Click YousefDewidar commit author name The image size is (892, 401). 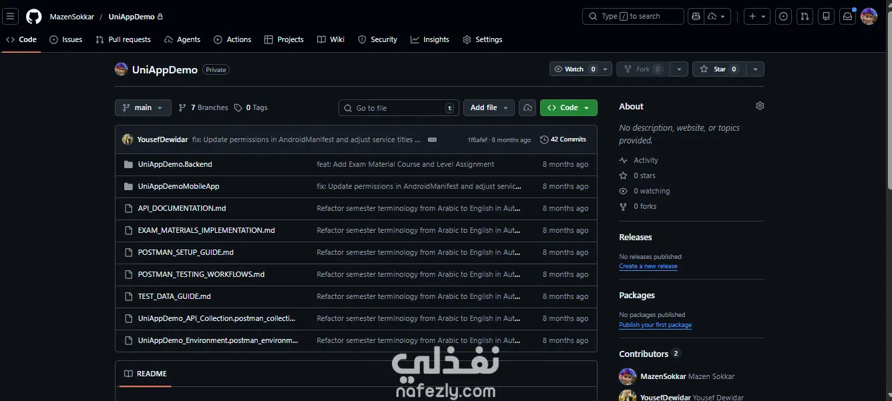[162, 139]
